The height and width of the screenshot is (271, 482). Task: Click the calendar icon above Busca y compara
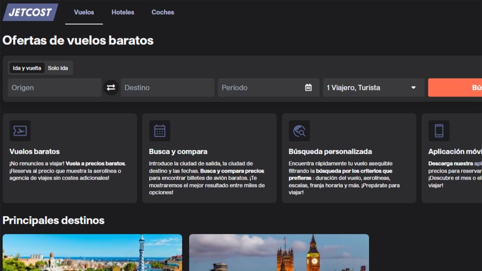[x=159, y=131]
